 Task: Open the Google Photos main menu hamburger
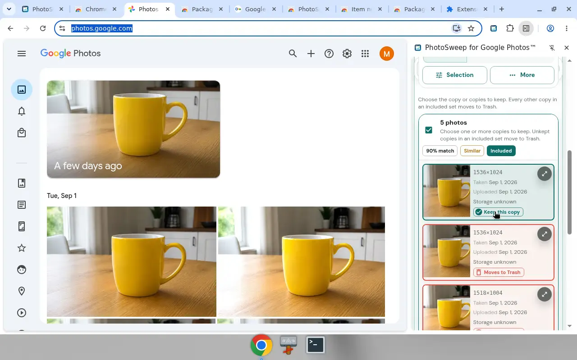point(21,54)
